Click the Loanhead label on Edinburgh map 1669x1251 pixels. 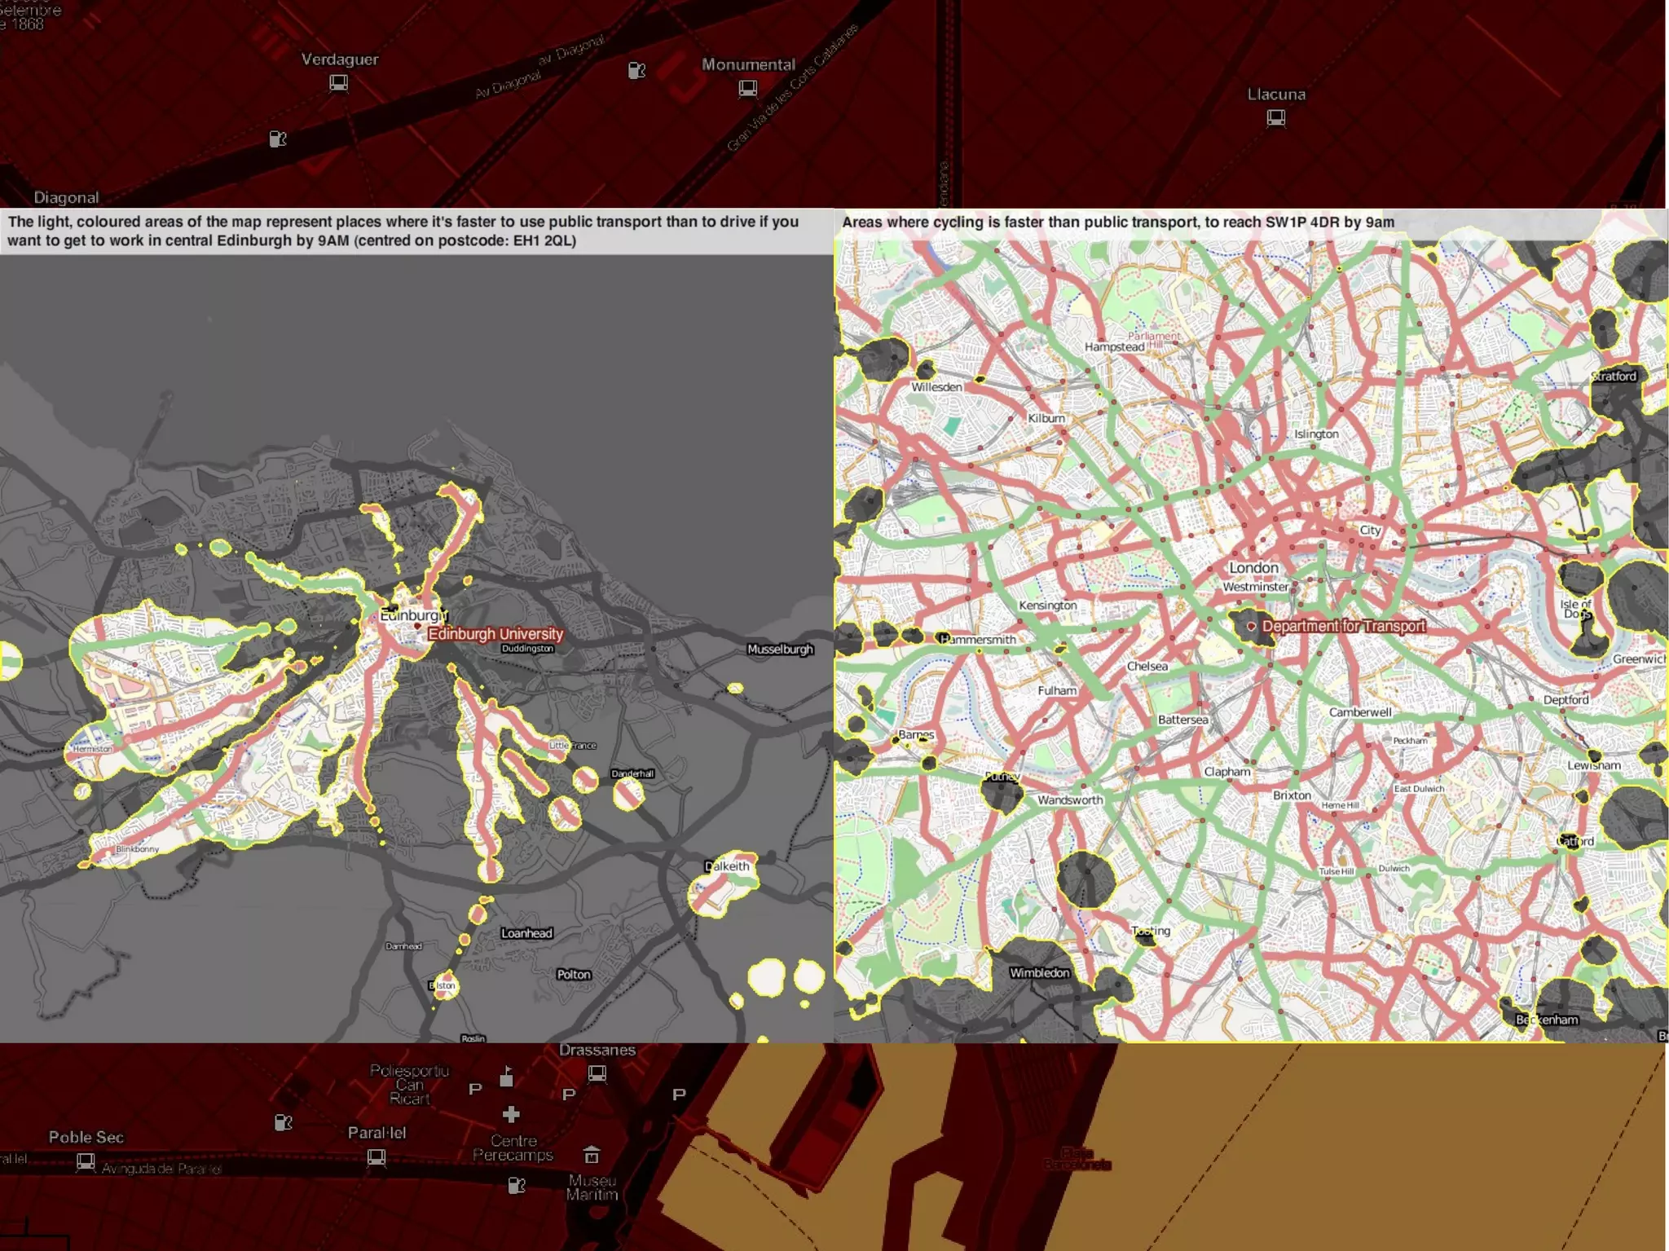coord(526,933)
